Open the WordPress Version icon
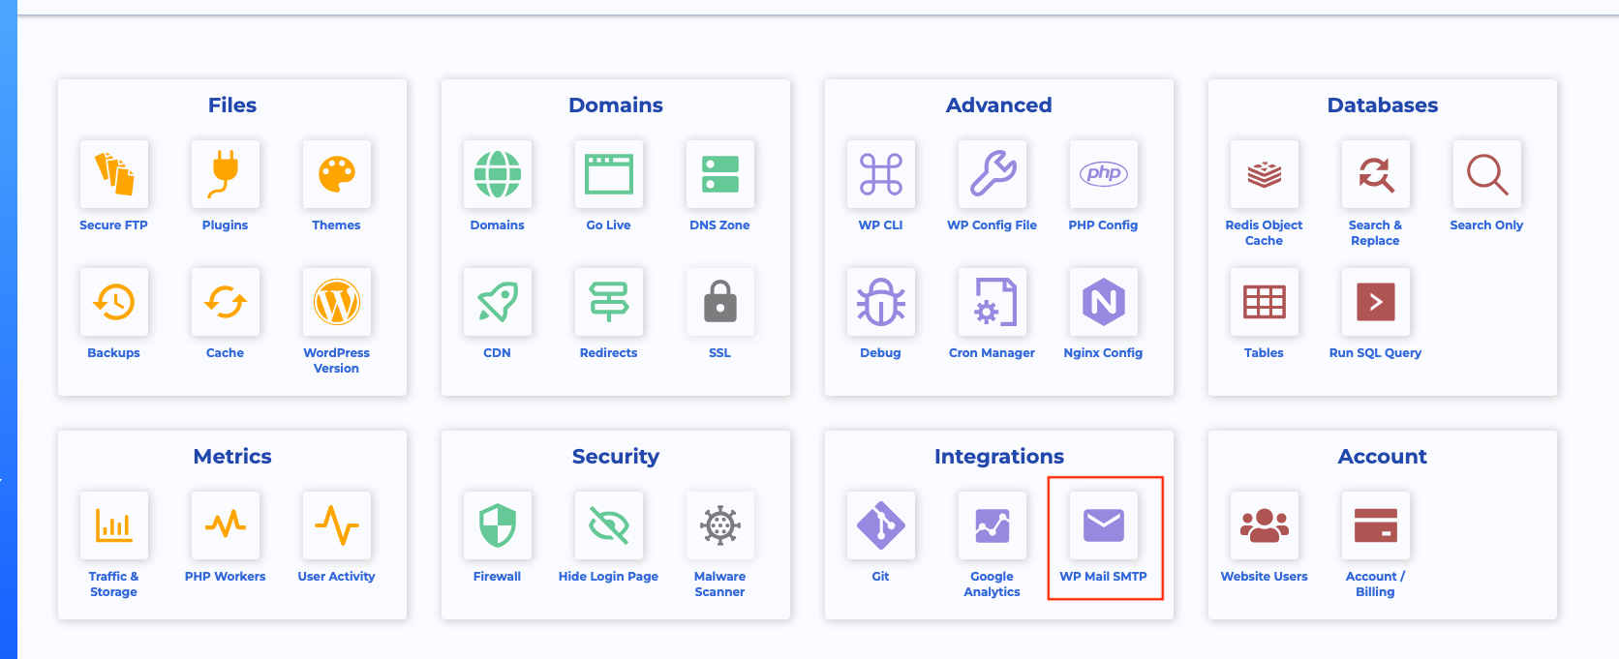This screenshot has width=1619, height=659. (x=337, y=302)
